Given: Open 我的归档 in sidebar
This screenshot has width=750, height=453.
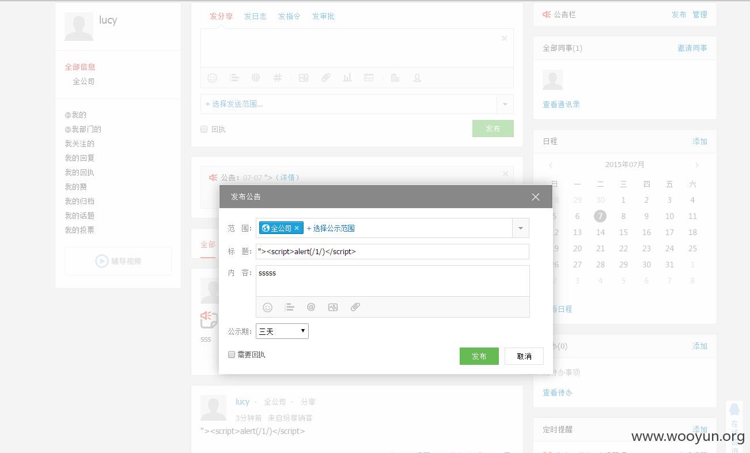Looking at the screenshot, I should [79, 201].
